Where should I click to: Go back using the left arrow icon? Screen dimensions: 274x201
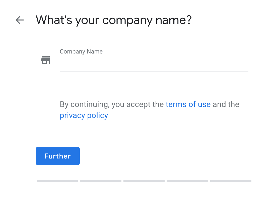pyautogui.click(x=20, y=20)
